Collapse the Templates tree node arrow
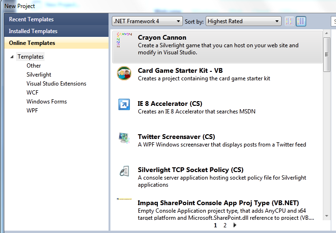Viewport: 336px width, 233px height. pos(12,57)
